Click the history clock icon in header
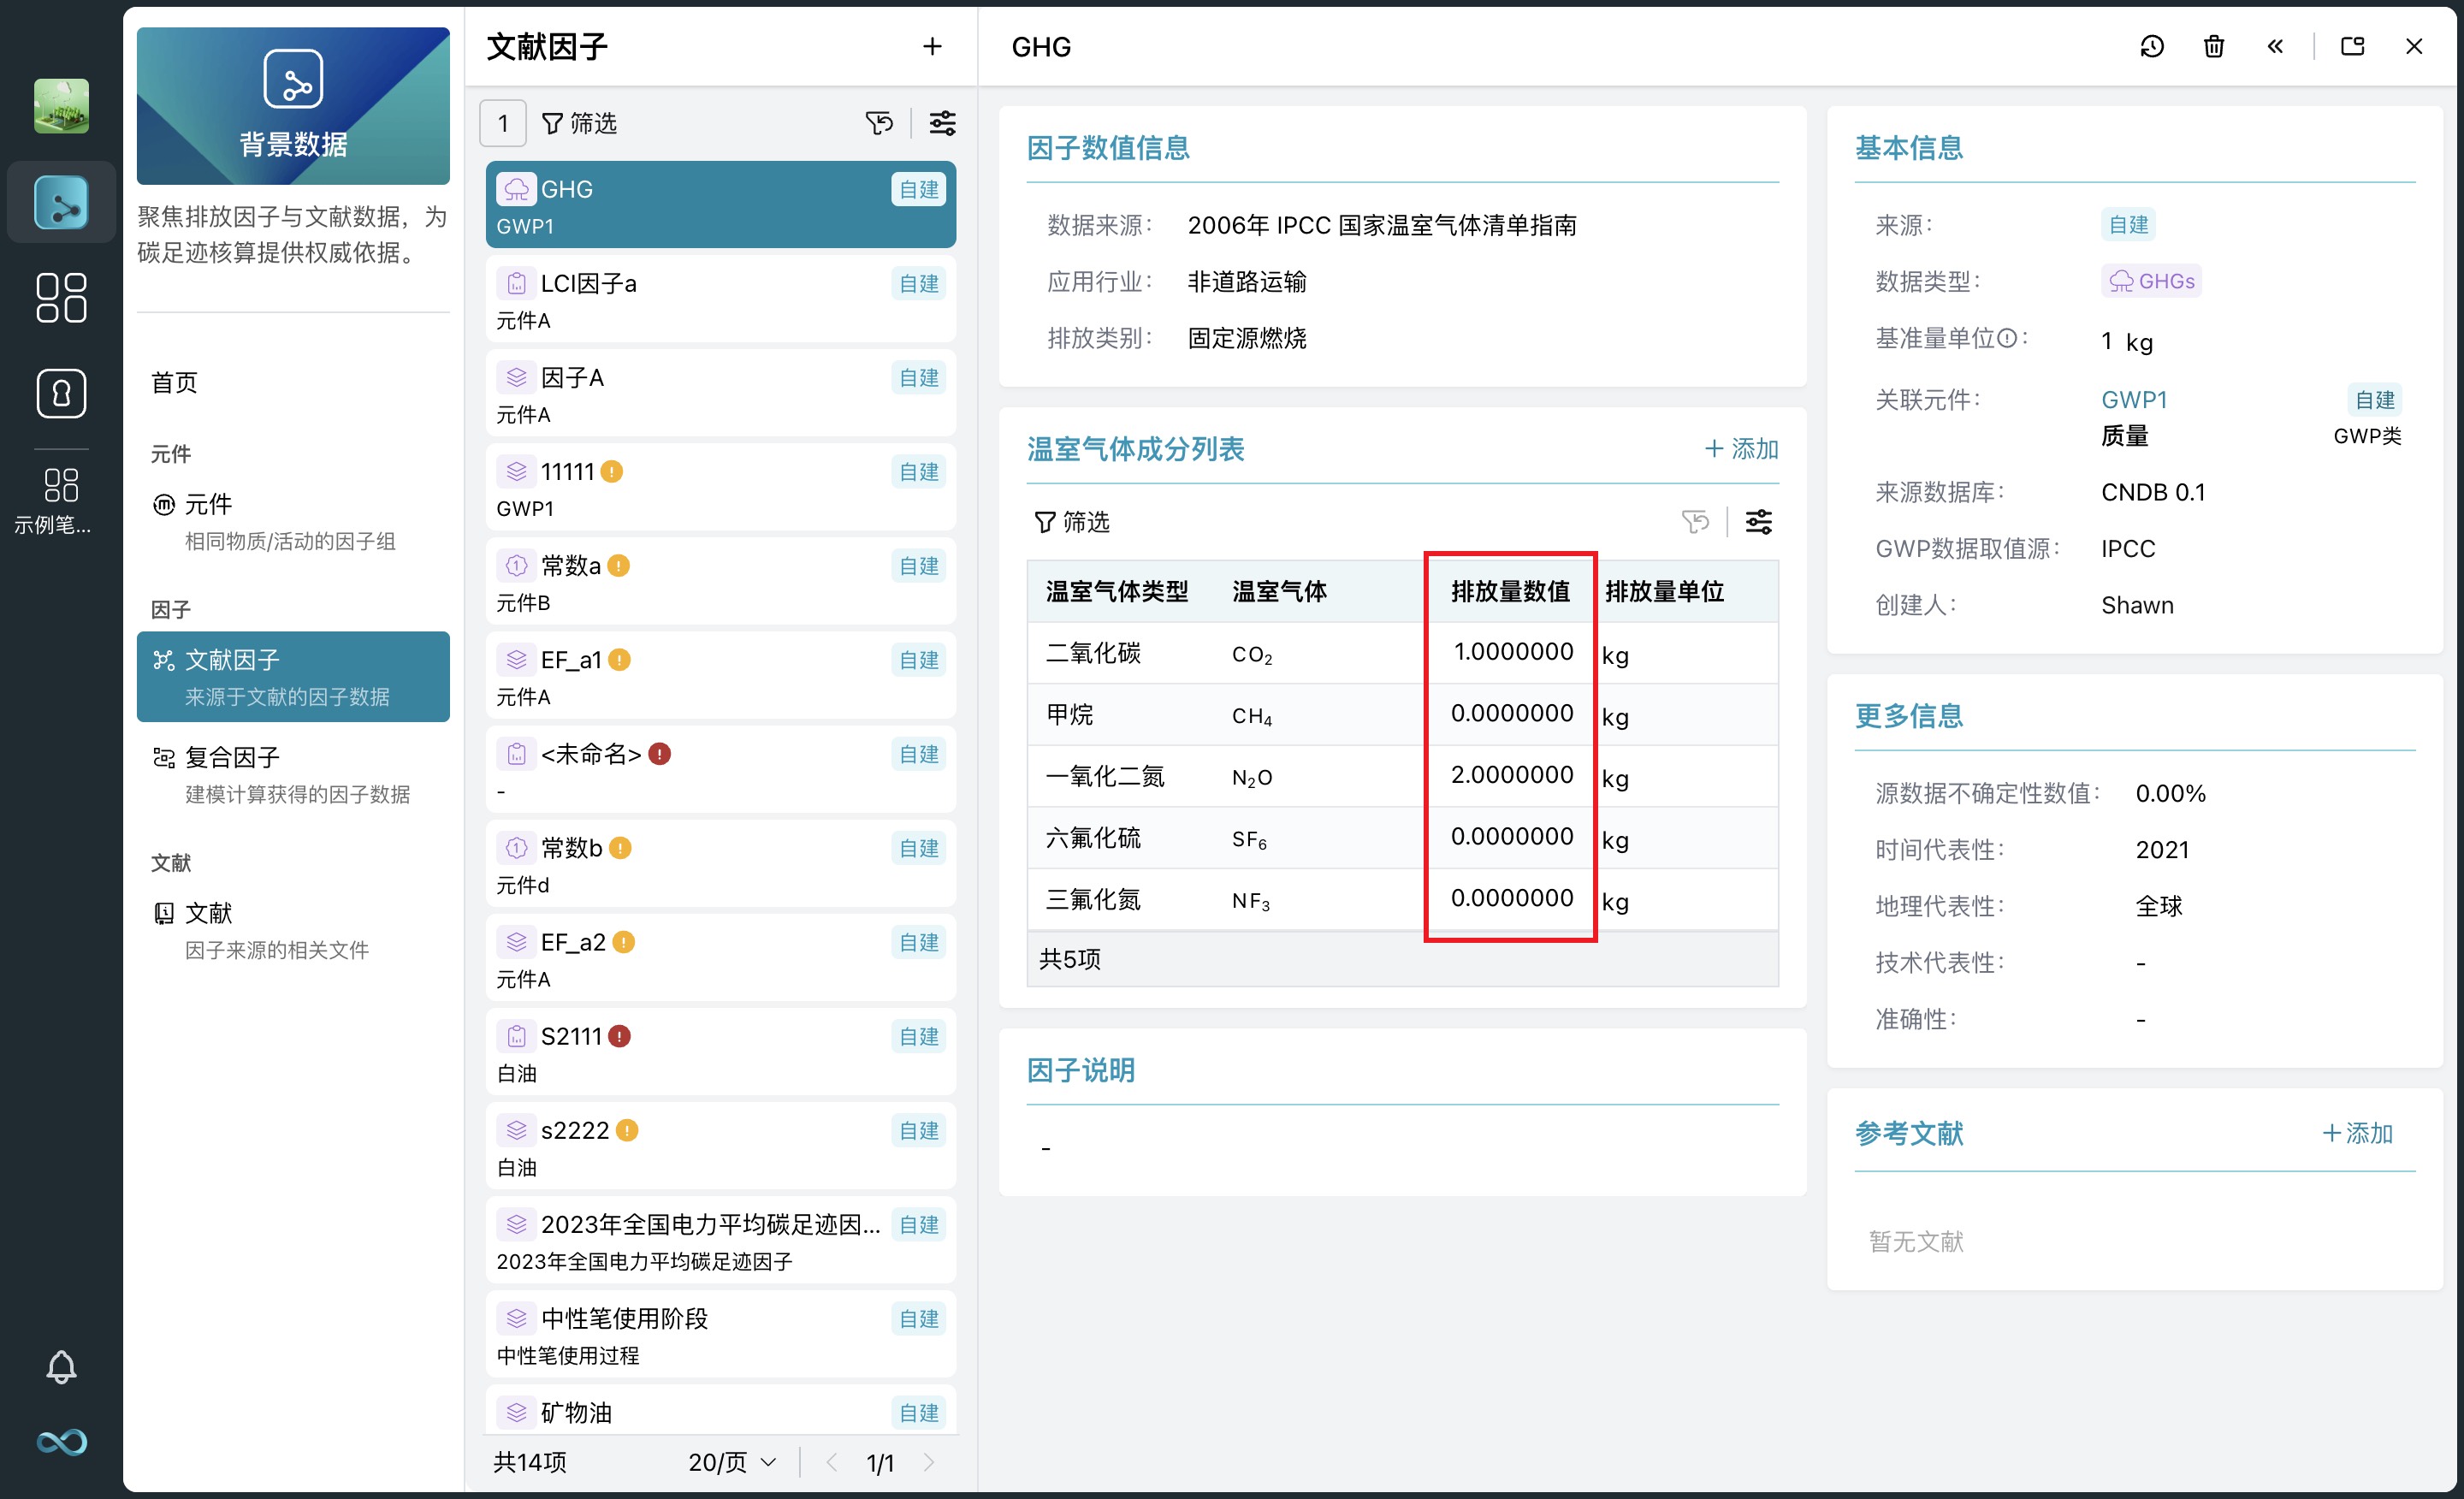The width and height of the screenshot is (2464, 1499). pyautogui.click(x=2151, y=46)
